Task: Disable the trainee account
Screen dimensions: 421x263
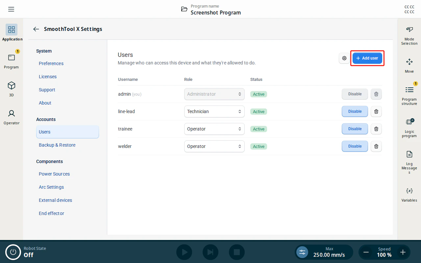Action: click(x=355, y=129)
